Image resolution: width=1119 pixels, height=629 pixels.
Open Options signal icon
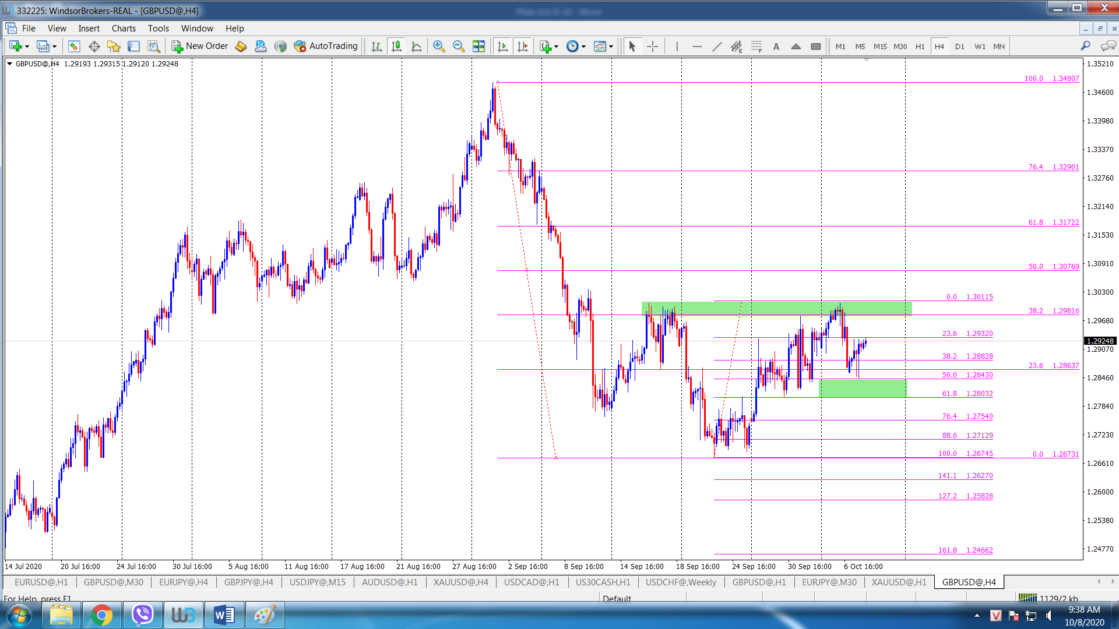coord(280,46)
